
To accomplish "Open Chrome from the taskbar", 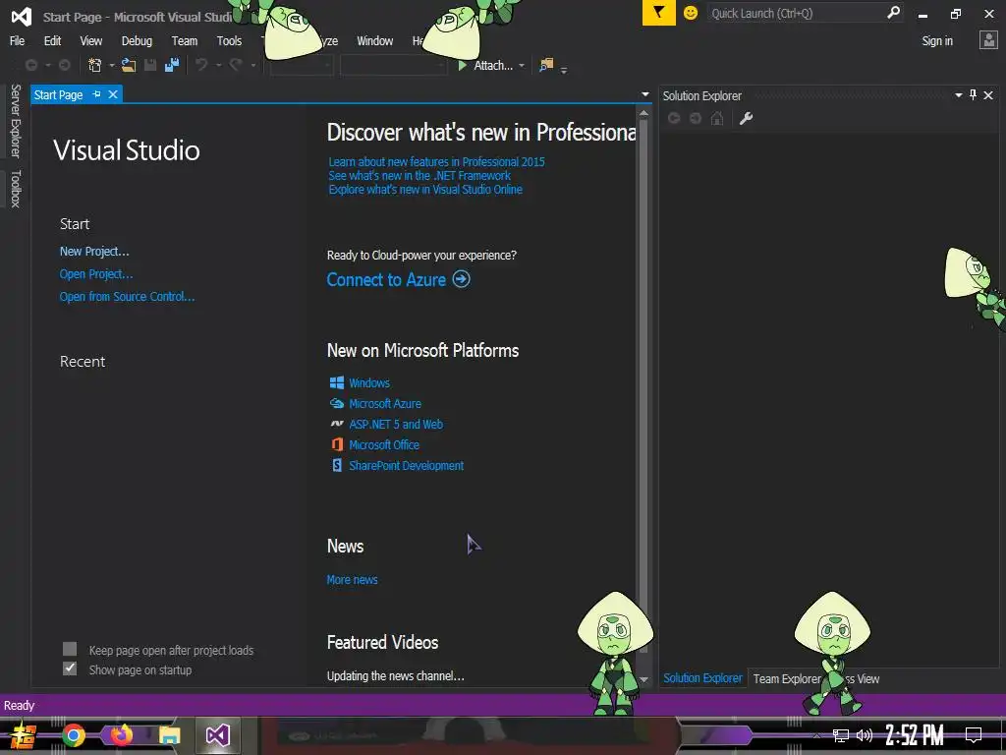I will [74, 735].
